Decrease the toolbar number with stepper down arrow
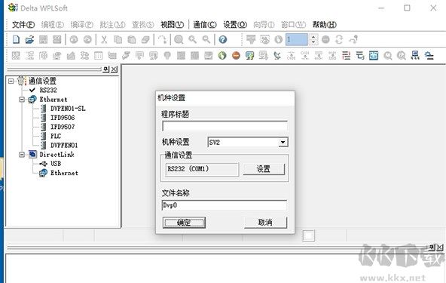This screenshot has width=446, height=283. [x=313, y=42]
